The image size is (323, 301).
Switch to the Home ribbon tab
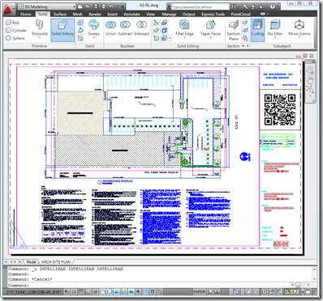click(25, 14)
